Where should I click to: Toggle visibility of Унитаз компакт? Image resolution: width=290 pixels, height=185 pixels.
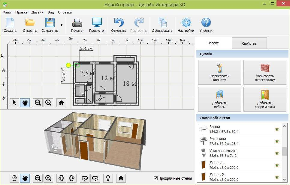pyautogui.click(x=277, y=153)
